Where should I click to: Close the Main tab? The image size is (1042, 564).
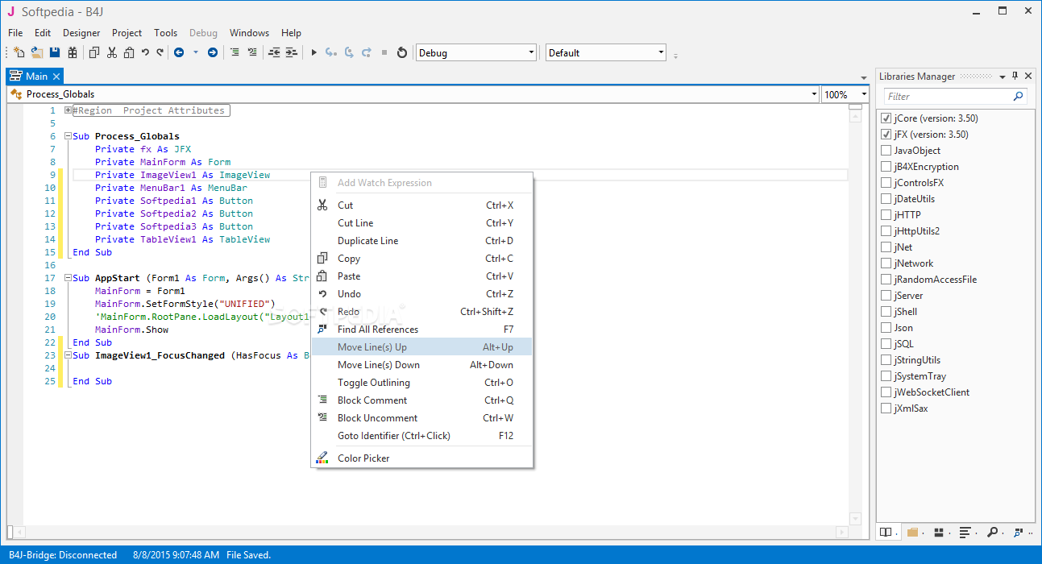56,77
